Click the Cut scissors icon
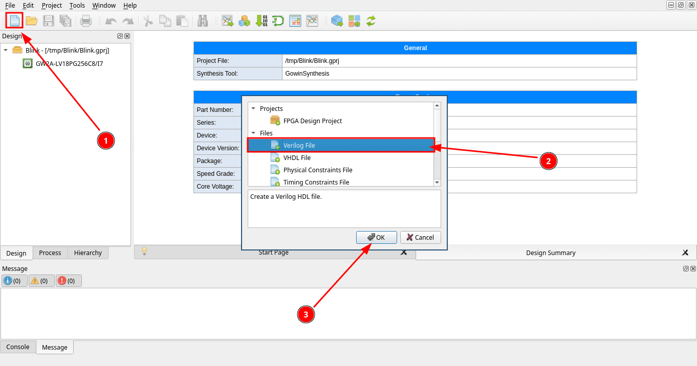 click(148, 20)
